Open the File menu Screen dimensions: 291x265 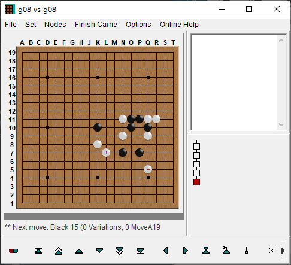point(11,25)
